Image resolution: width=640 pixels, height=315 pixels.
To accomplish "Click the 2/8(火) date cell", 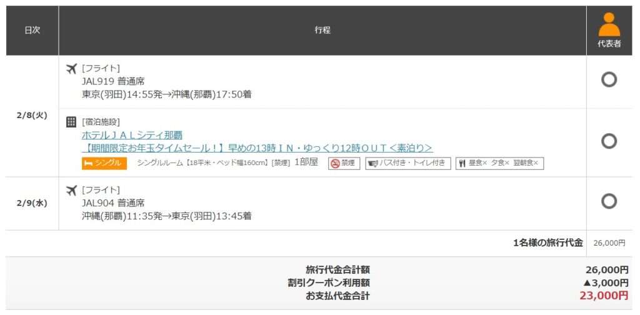I will (32, 116).
